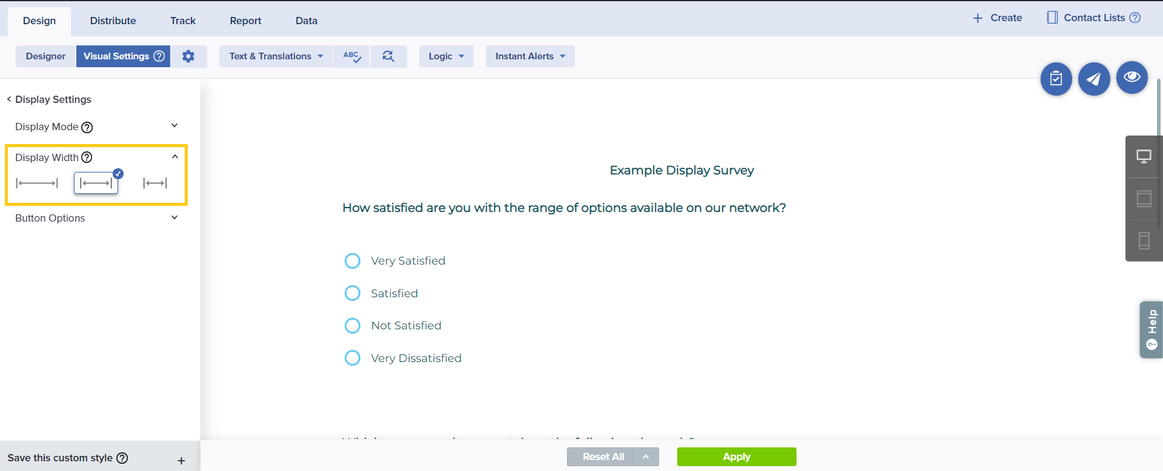Select the narrowest display width option
Screen dimensions: 1163x471
point(155,183)
